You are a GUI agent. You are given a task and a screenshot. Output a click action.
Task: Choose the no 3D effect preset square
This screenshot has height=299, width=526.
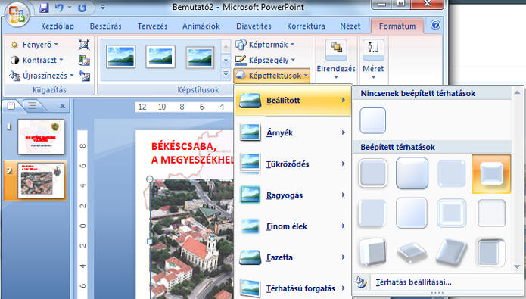[372, 120]
